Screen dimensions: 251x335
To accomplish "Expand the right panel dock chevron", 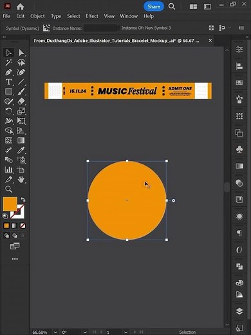I will pyautogui.click(x=246, y=37).
